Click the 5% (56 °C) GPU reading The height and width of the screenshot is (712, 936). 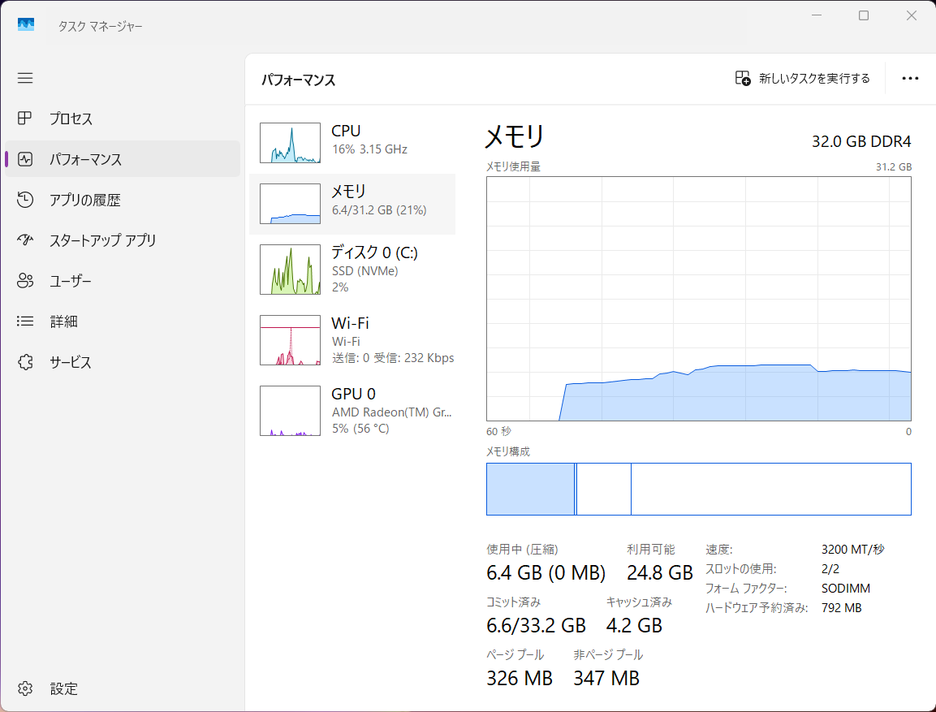(x=360, y=429)
